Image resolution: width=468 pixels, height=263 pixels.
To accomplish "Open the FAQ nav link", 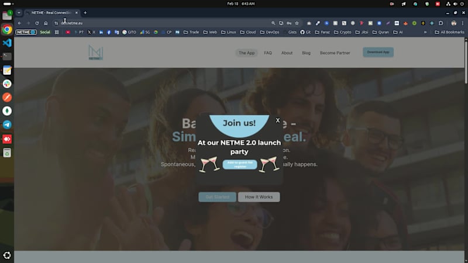I will 268,53.
